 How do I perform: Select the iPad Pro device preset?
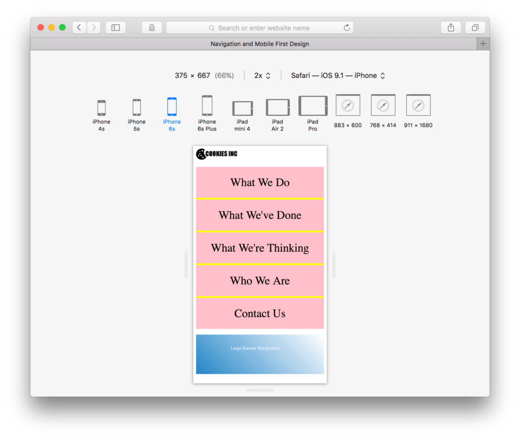(x=313, y=114)
